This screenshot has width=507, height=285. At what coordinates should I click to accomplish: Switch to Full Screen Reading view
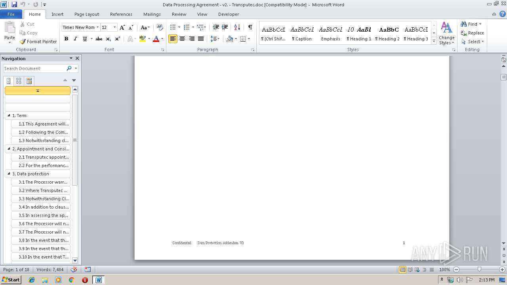click(410, 270)
